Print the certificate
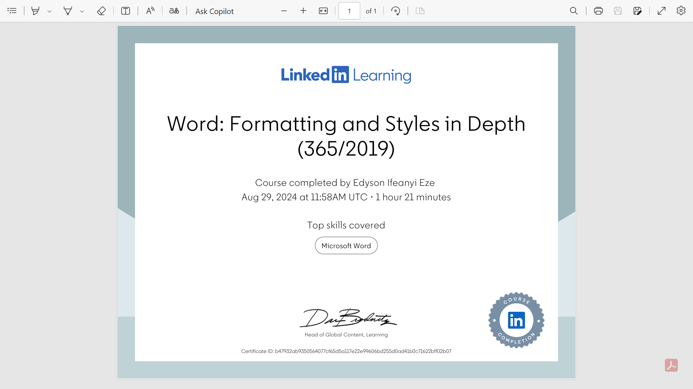 tap(598, 11)
